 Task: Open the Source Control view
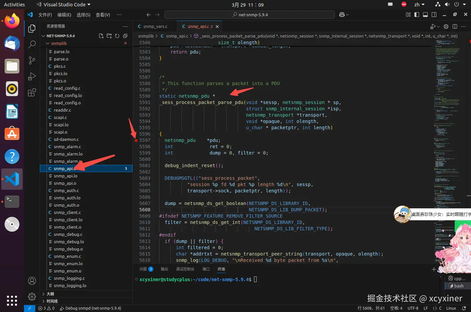pos(32,60)
